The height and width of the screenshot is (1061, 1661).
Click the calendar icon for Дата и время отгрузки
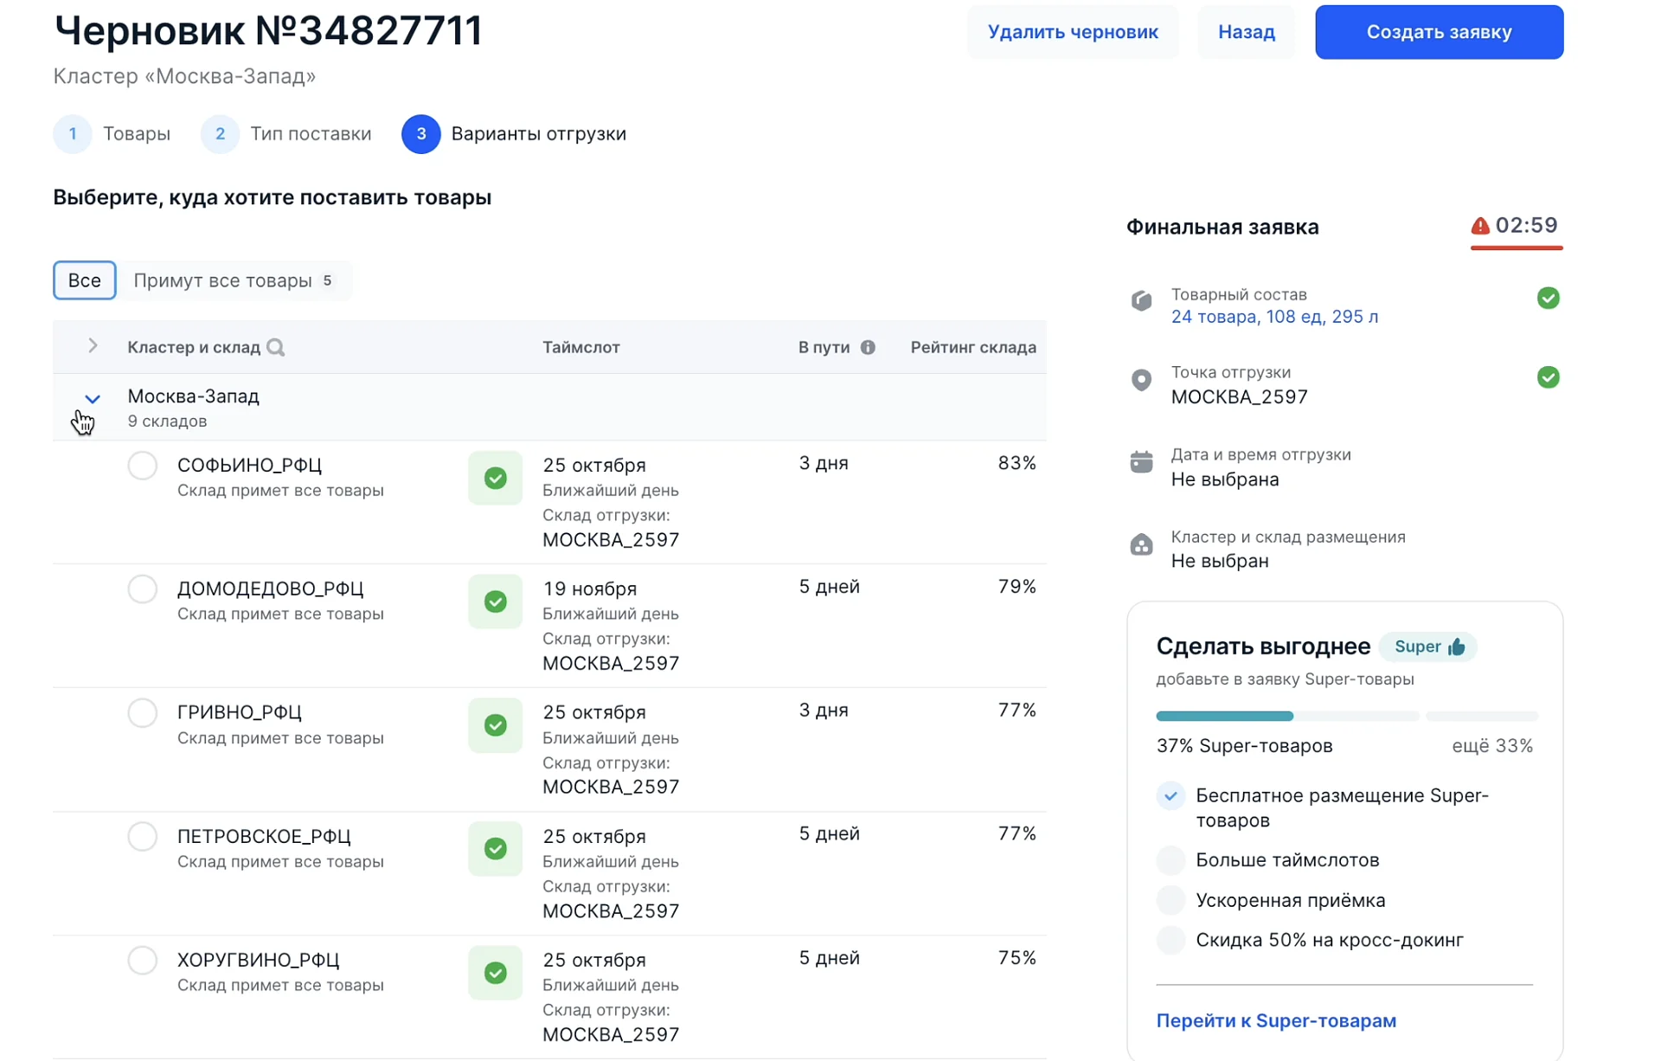(1141, 462)
